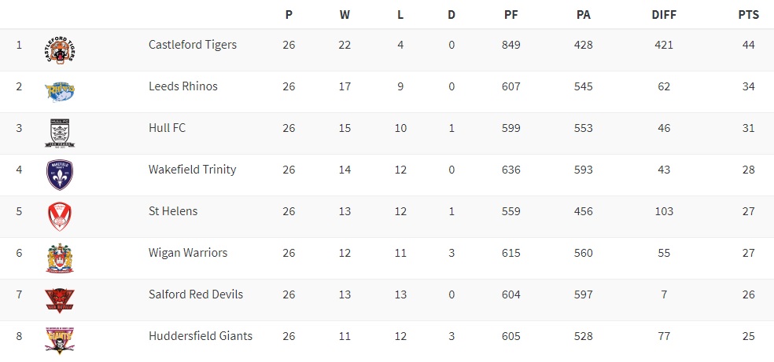Click St Helens' 103 points difference value

(663, 211)
